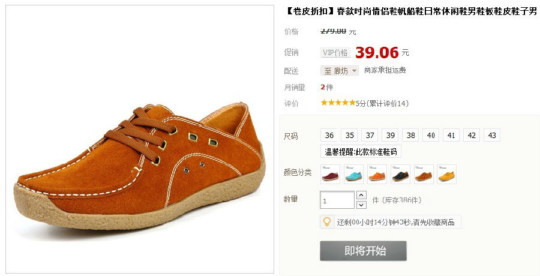Screen dimensions: 540x276
Task: Open the five-star rating reviews link
Action: pyautogui.click(x=364, y=103)
